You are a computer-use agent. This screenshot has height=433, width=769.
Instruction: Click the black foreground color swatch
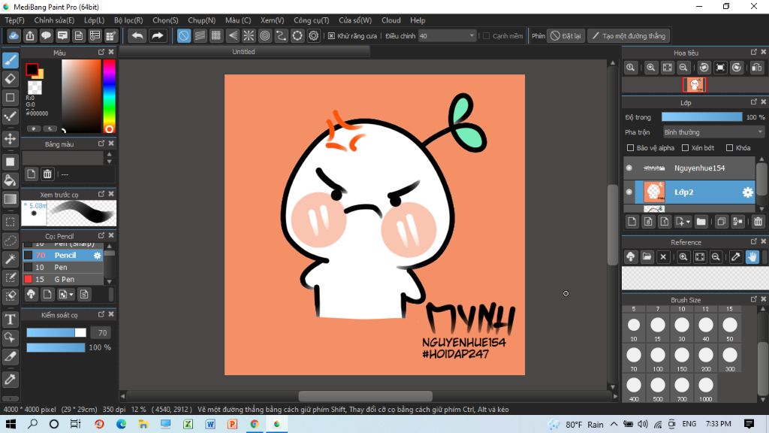click(x=32, y=69)
